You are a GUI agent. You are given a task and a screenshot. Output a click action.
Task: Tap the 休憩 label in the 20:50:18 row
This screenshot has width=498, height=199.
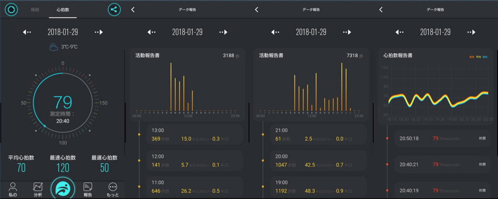click(482, 138)
